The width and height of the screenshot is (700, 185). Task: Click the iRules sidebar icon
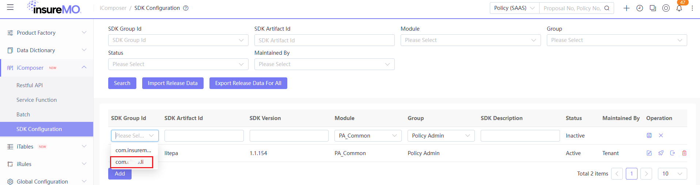tap(10, 164)
